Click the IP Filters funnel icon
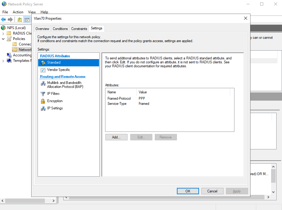This screenshot has width=282, height=210. click(x=43, y=94)
